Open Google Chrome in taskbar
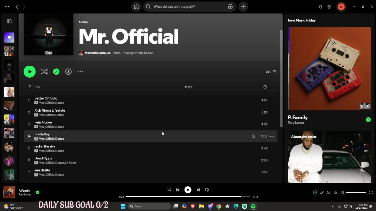Screen dimensions: 376x211 219,206
